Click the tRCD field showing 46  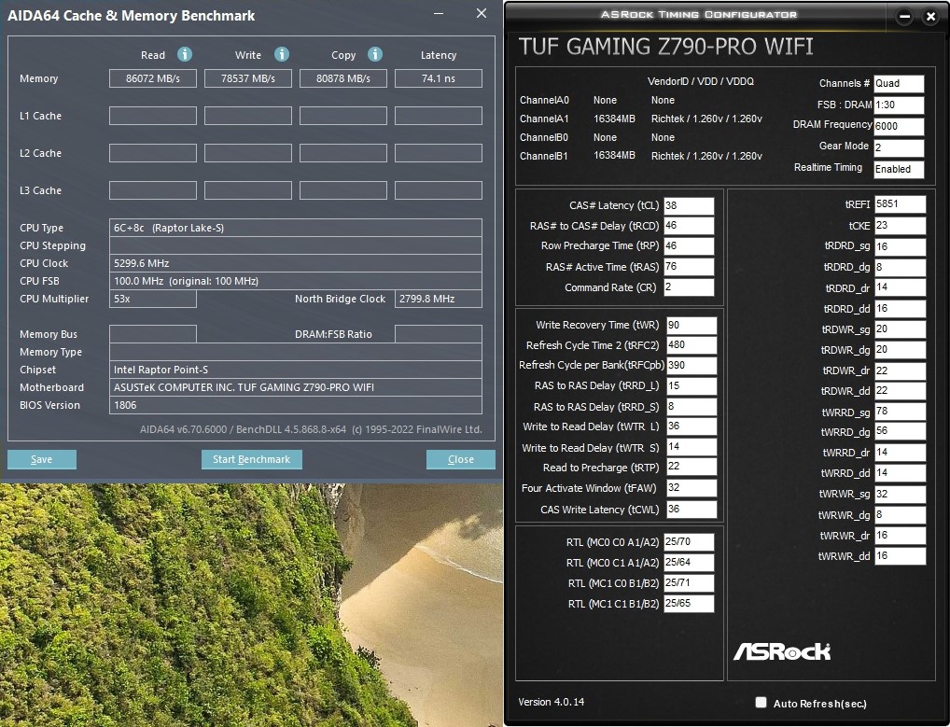[689, 225]
